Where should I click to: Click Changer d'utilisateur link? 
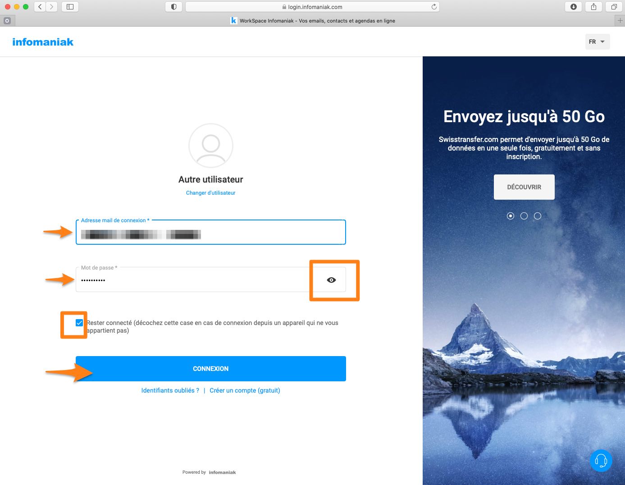(x=211, y=193)
